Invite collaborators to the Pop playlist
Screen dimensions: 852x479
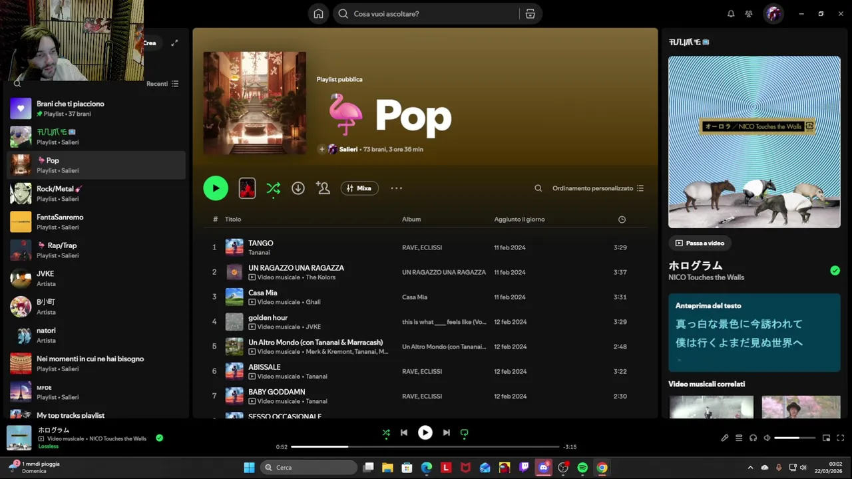tap(323, 188)
